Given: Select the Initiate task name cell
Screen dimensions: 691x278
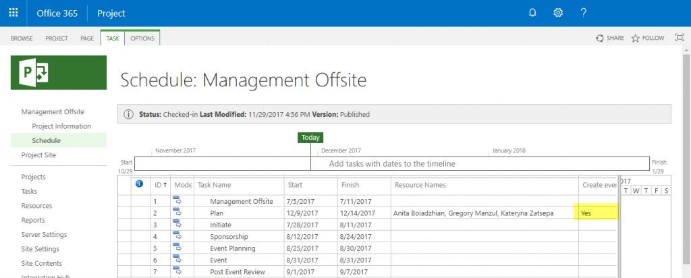Looking at the screenshot, I should [240, 225].
